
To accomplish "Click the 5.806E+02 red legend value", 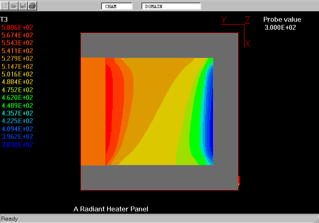I will pos(18,27).
